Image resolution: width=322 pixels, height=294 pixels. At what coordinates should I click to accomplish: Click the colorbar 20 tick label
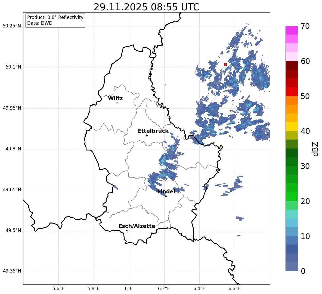point(305,201)
